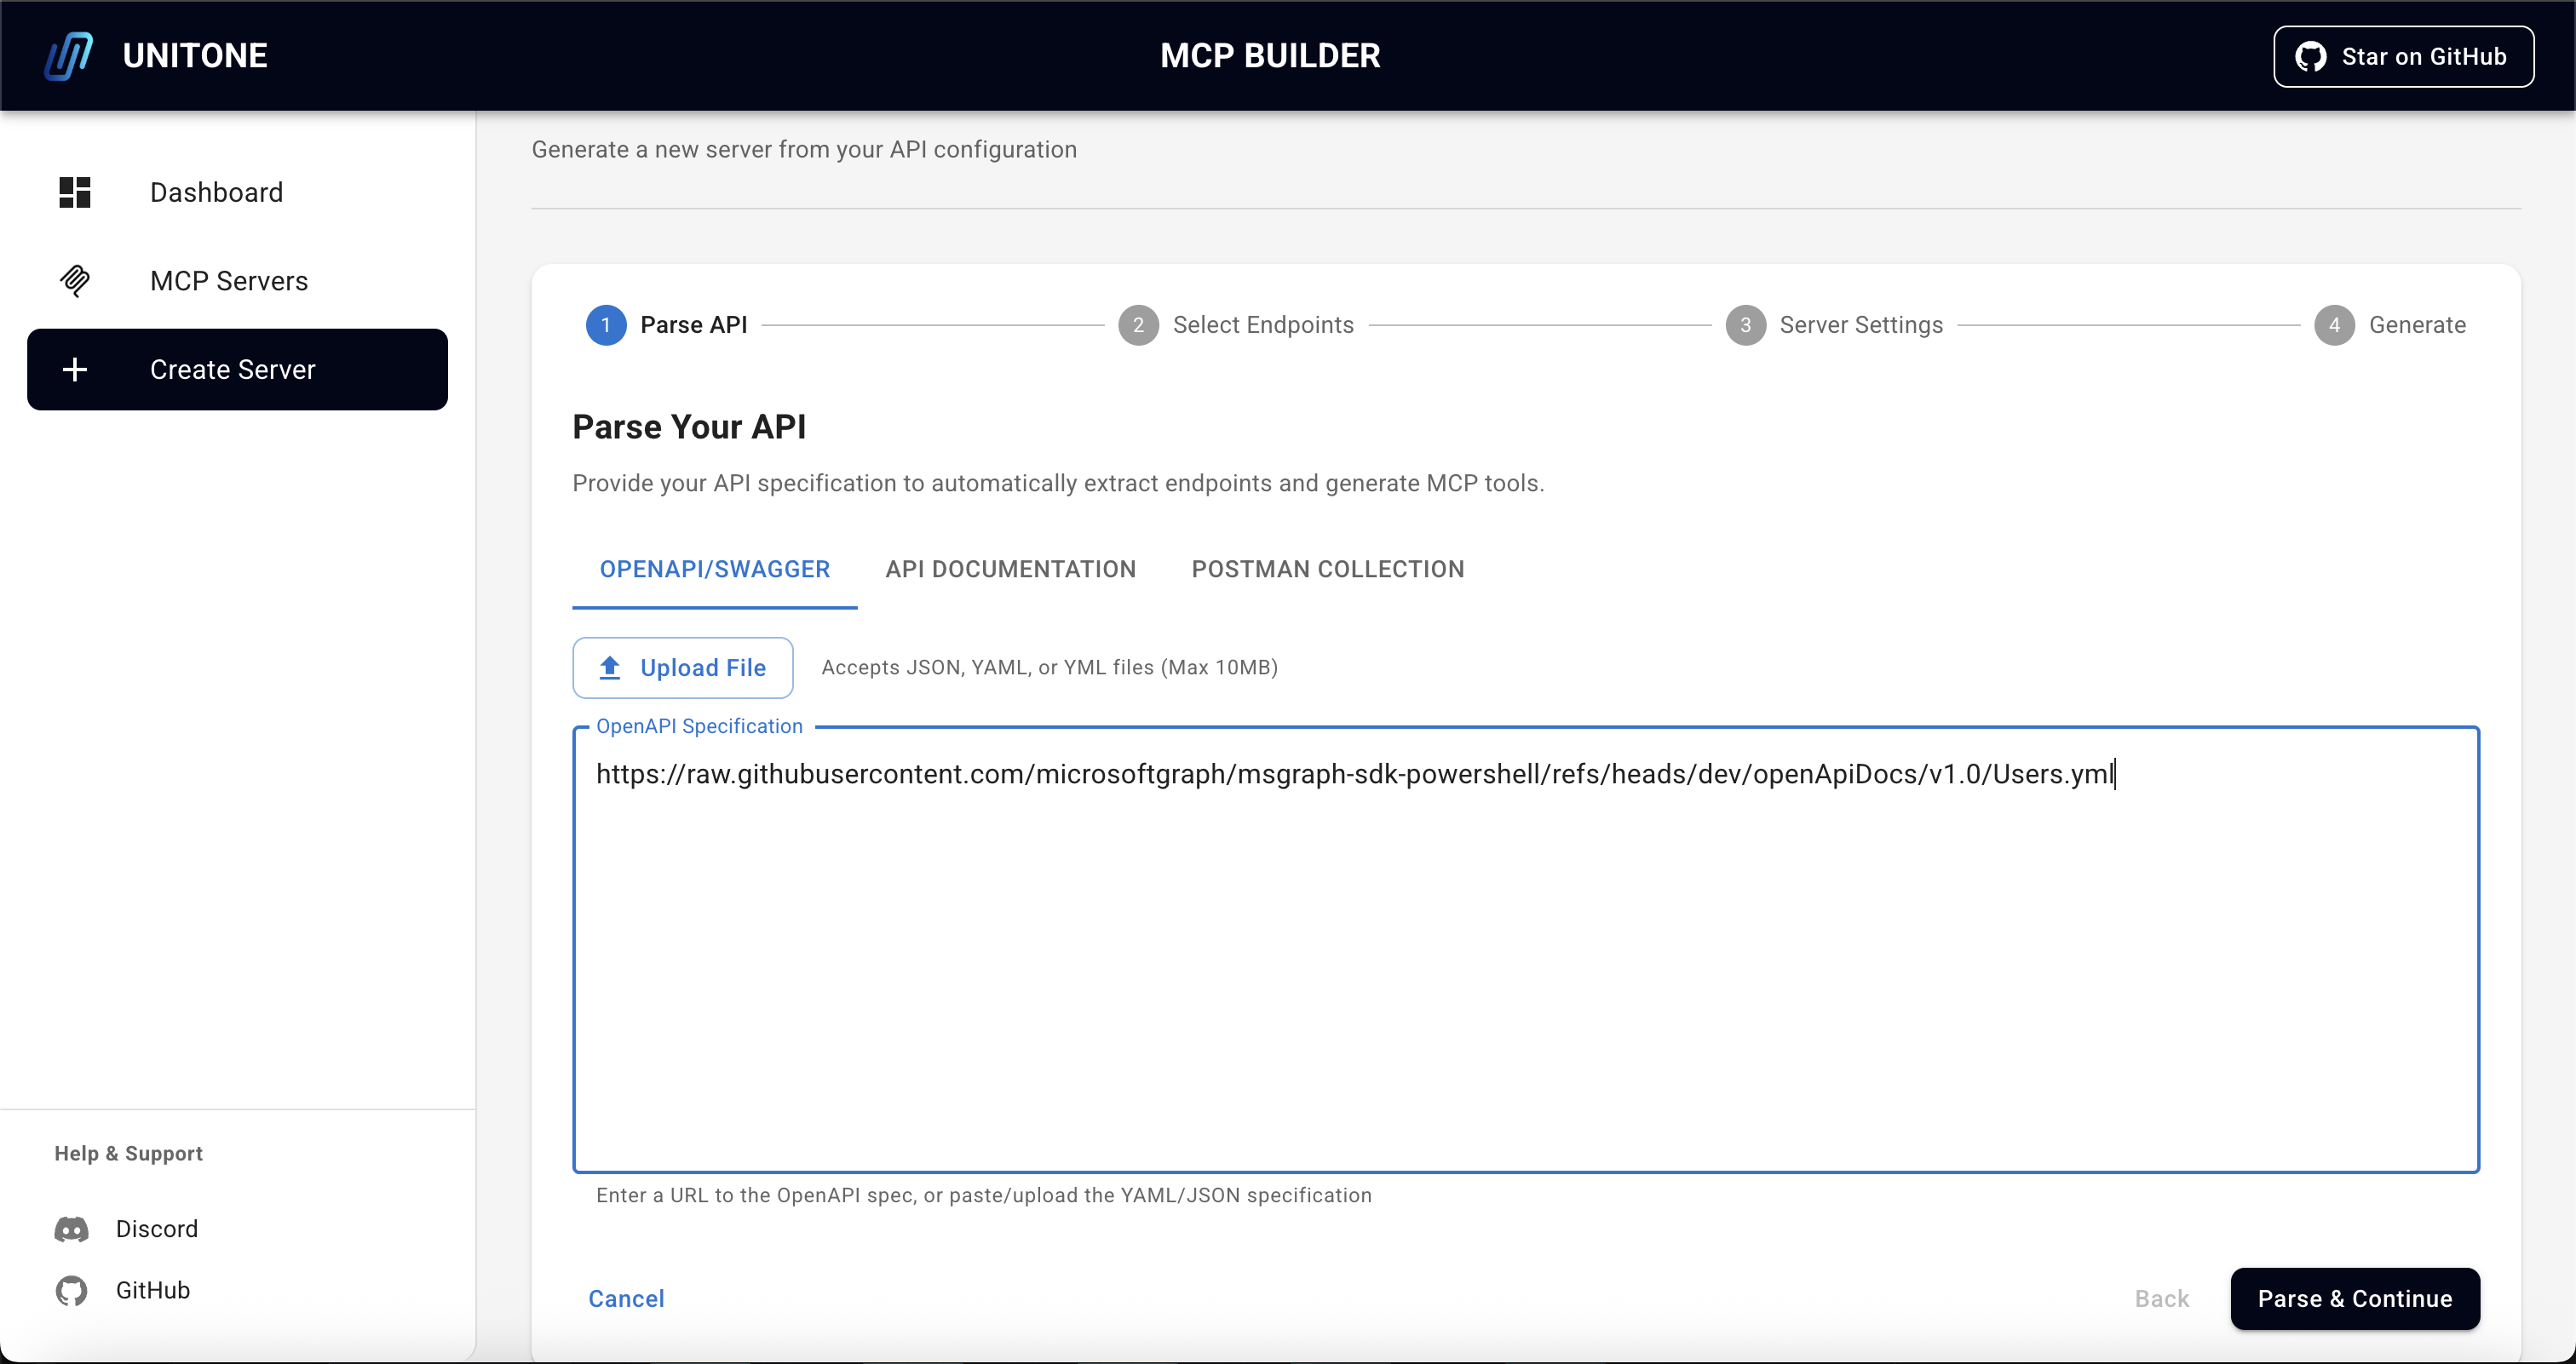The height and width of the screenshot is (1364, 2576).
Task: Click step 4 circle for Generate
Action: click(x=2335, y=326)
